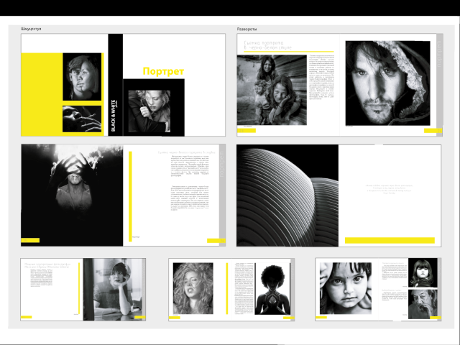Screen dimensions: 460x345
Task: Select the blonde woman photo under Портрет
Action: tap(149, 111)
